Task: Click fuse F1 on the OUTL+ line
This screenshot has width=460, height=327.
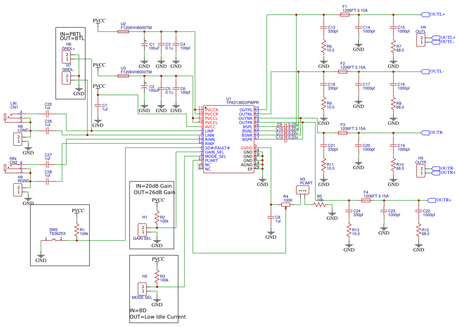Action: coord(344,15)
